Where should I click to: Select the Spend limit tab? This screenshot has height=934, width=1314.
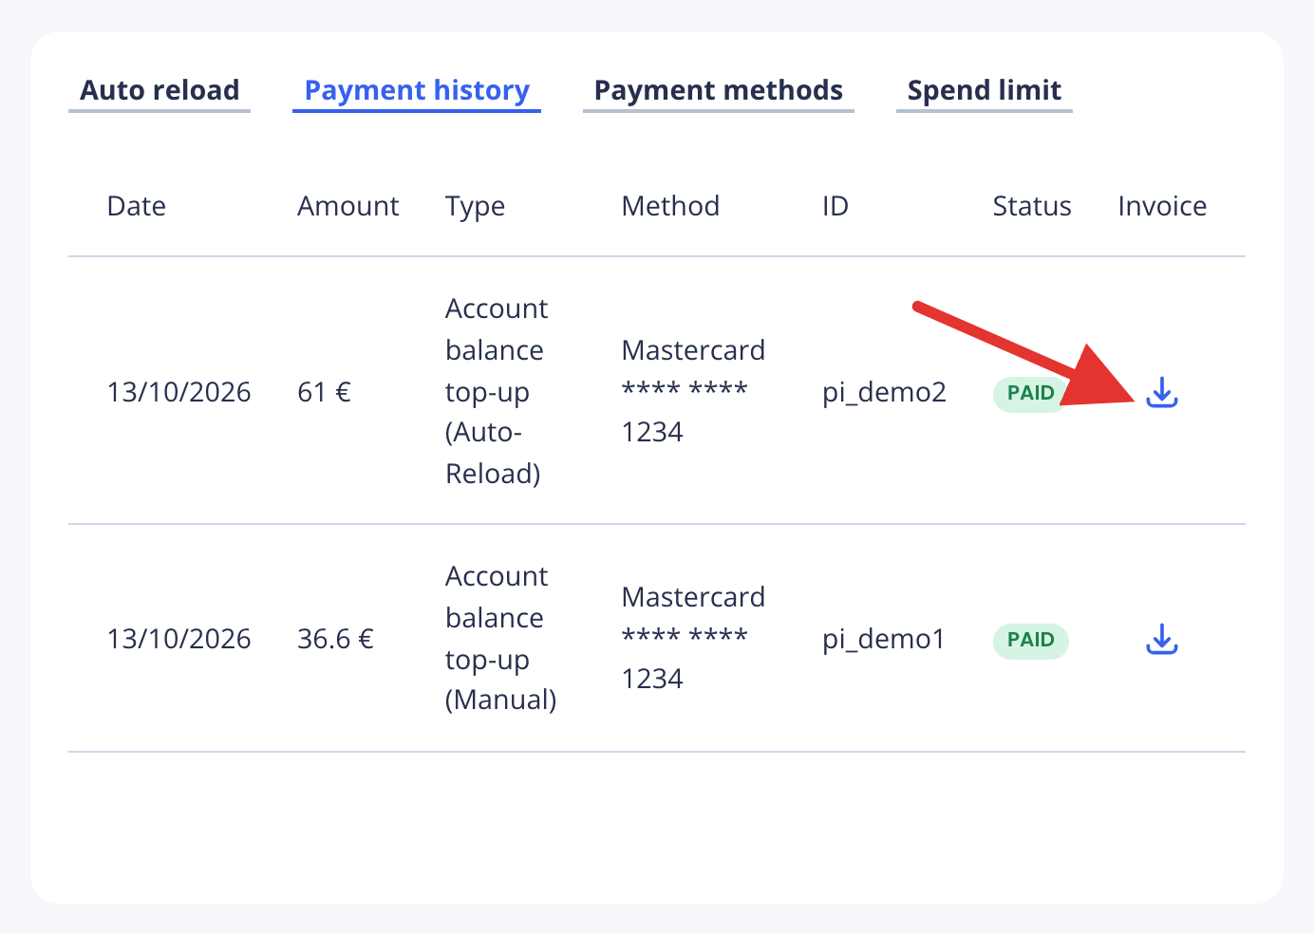coord(985,91)
